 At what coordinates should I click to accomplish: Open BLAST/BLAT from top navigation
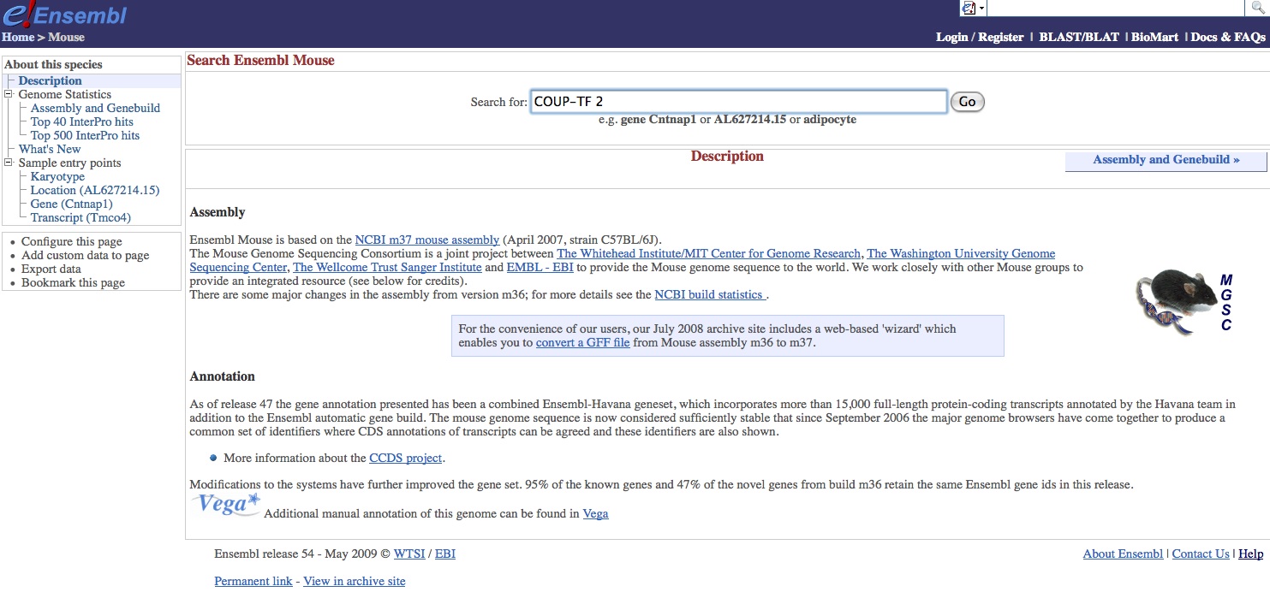point(1078,37)
